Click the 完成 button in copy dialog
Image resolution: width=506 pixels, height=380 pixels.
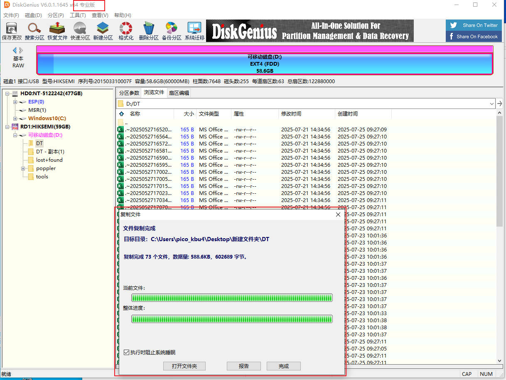point(284,366)
